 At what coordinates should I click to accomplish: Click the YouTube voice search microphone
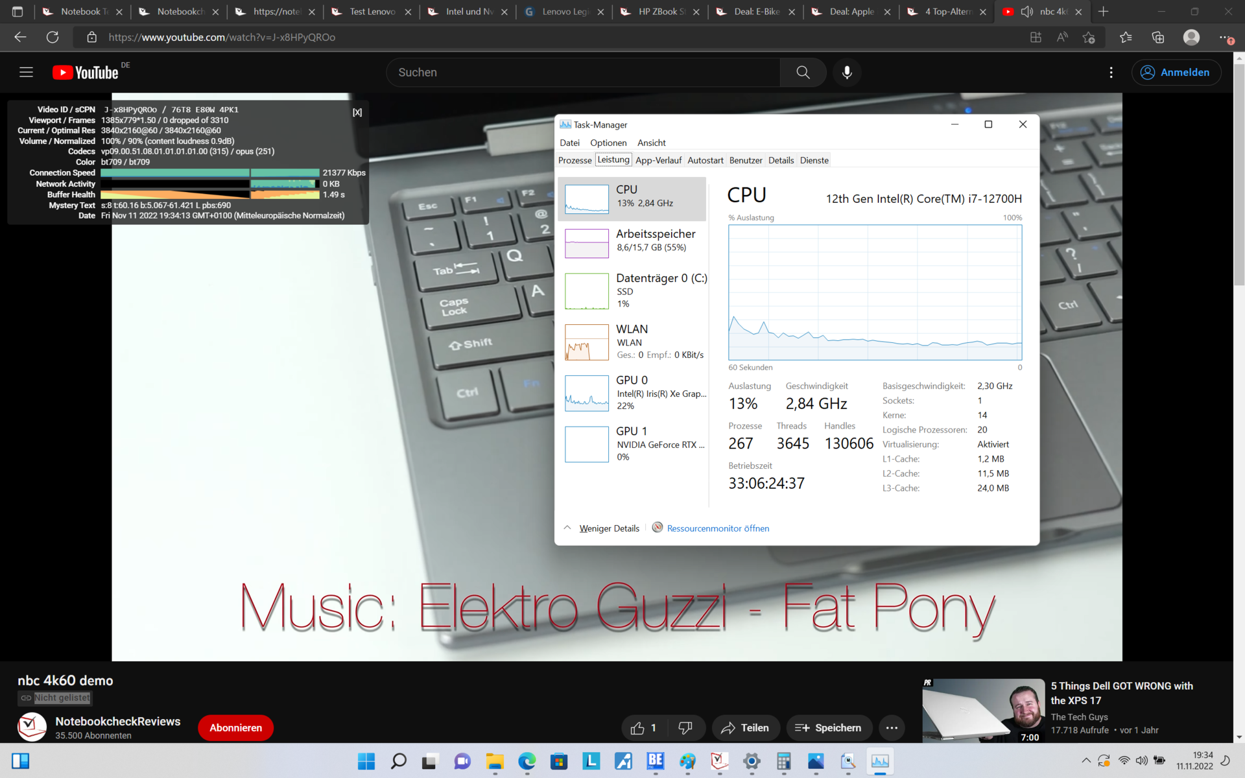point(847,73)
